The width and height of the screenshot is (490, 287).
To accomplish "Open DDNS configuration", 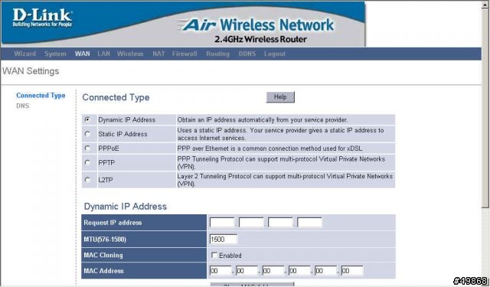I will pyautogui.click(x=247, y=54).
